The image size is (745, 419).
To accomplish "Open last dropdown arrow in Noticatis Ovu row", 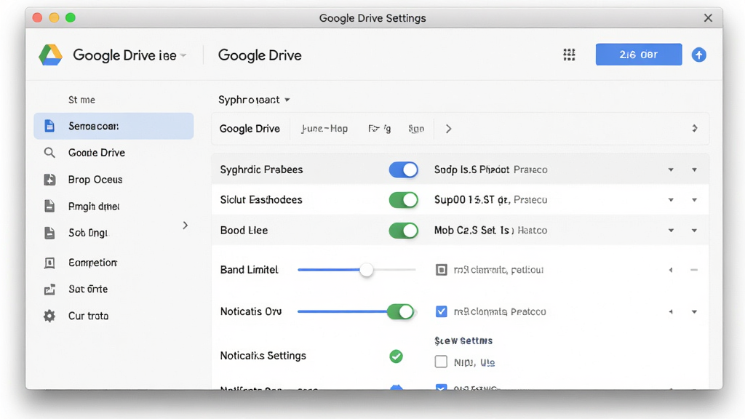I will pyautogui.click(x=694, y=311).
